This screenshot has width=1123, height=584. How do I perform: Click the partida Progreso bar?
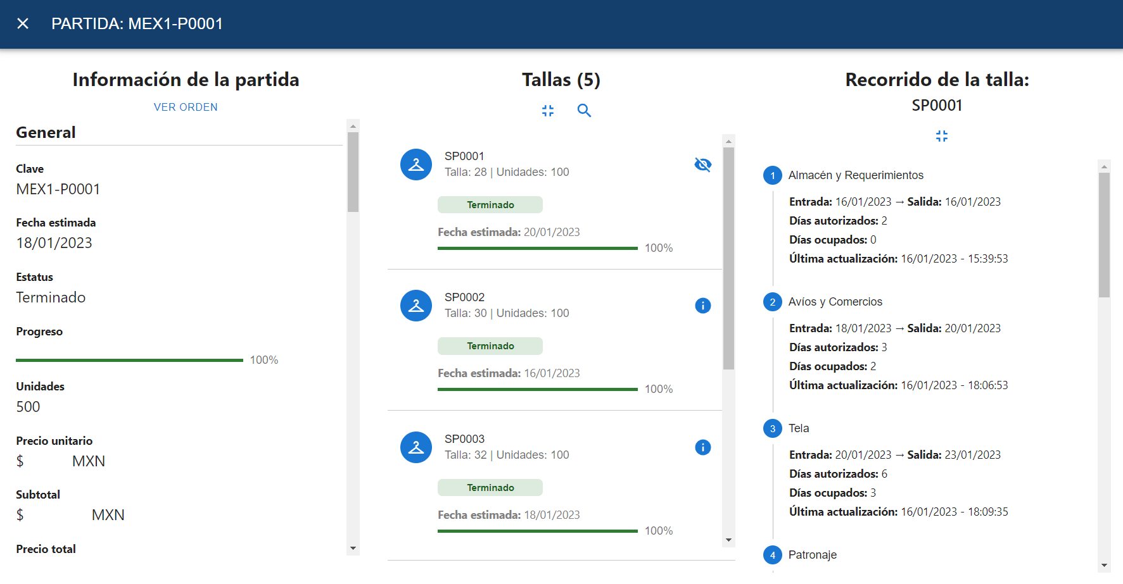(129, 360)
